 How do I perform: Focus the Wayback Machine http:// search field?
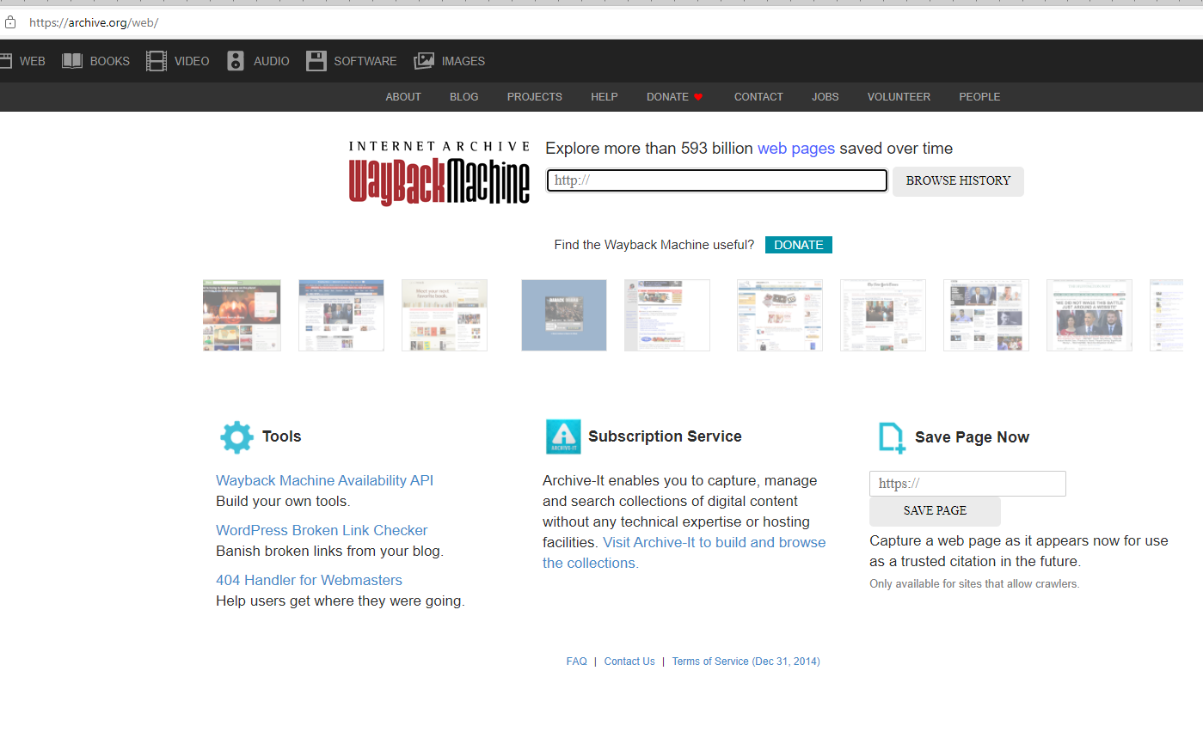[x=717, y=180]
